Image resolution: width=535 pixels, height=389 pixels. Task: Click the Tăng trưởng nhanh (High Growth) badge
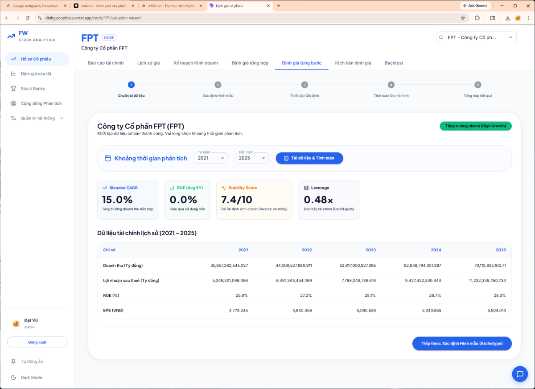[476, 126]
